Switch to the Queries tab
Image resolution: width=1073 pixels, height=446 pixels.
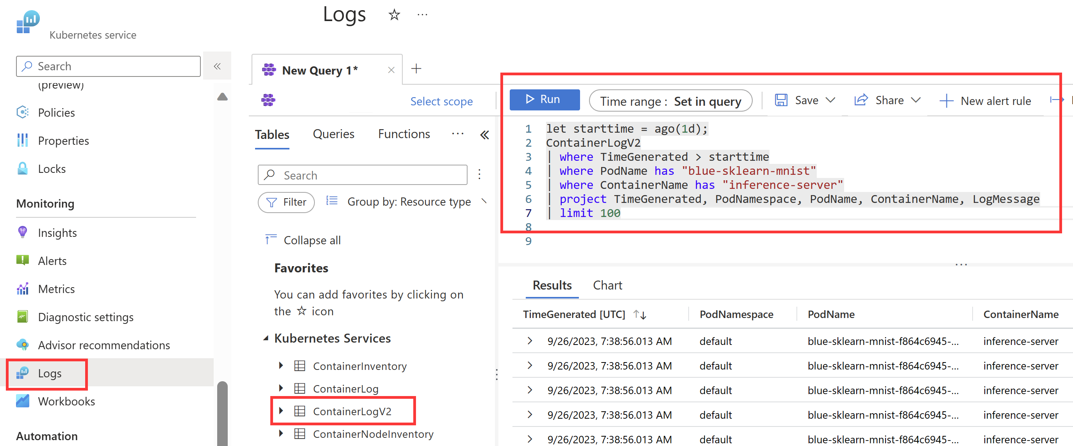pos(333,134)
